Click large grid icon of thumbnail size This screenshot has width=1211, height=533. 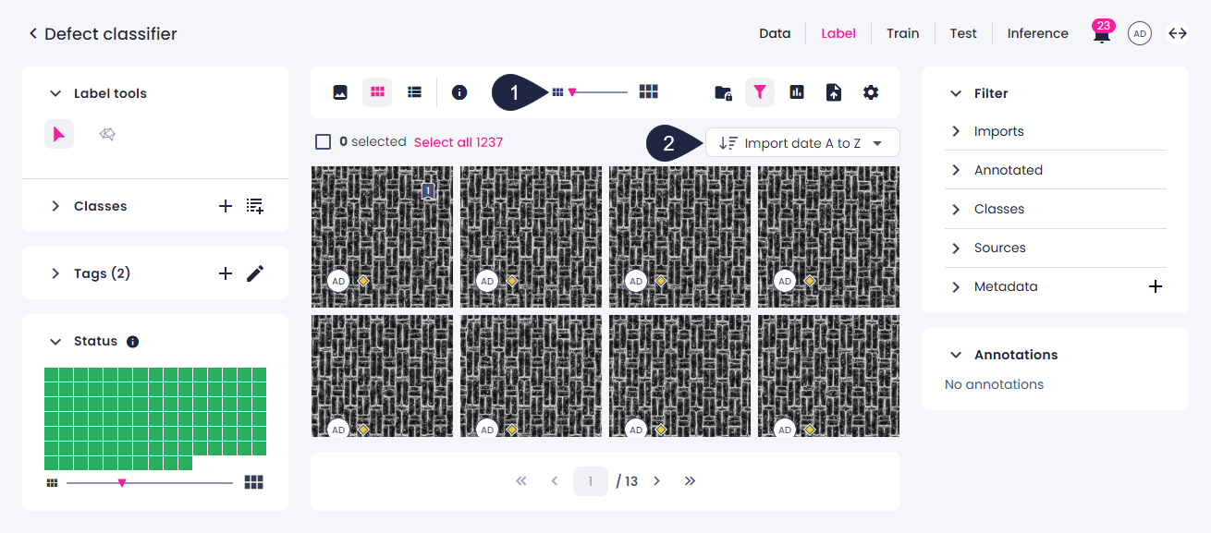point(649,91)
